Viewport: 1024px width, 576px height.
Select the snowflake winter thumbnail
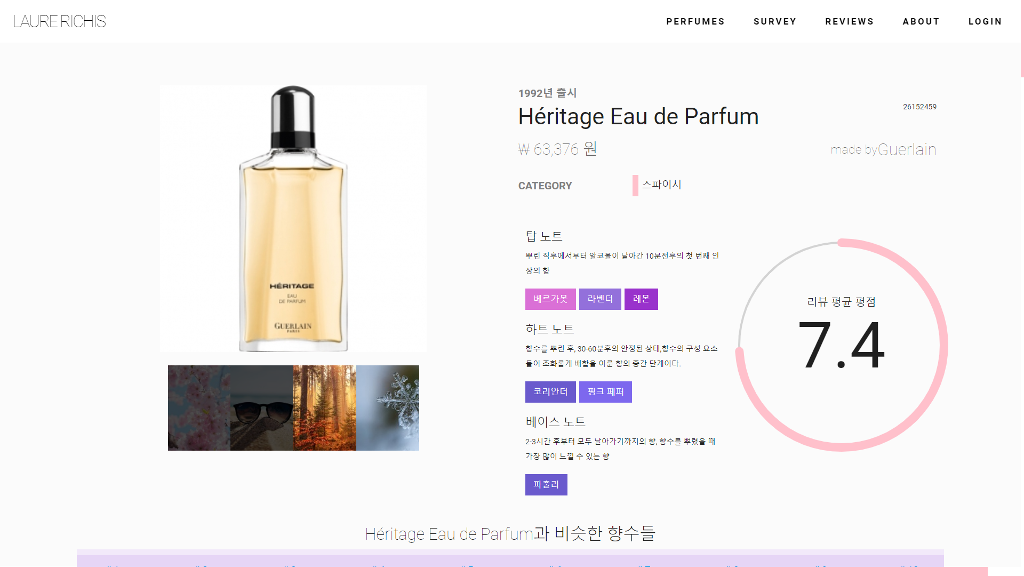[x=388, y=408]
